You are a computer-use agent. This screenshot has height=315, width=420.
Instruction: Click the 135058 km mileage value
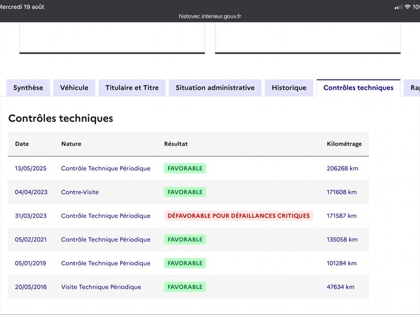point(342,239)
